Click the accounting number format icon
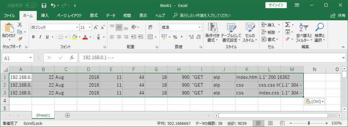This screenshot has width=348, height=127. click(164, 37)
